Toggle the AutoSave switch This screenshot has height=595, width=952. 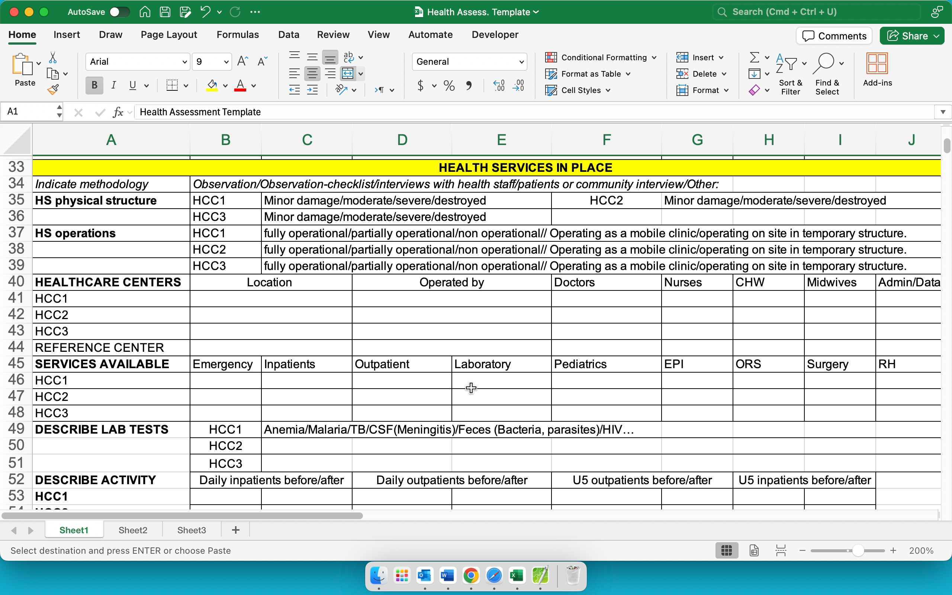click(120, 12)
